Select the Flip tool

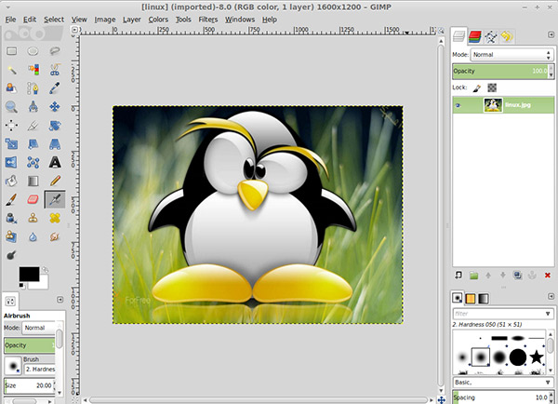point(12,163)
